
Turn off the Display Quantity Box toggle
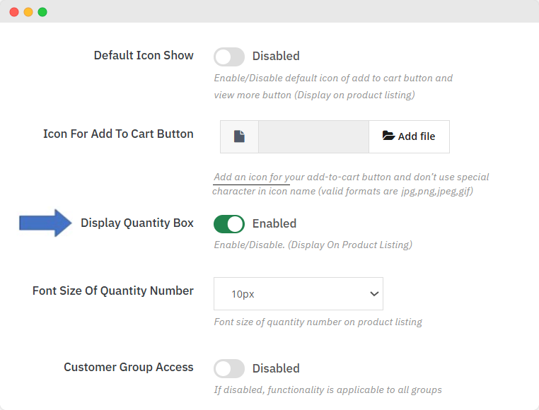click(228, 224)
